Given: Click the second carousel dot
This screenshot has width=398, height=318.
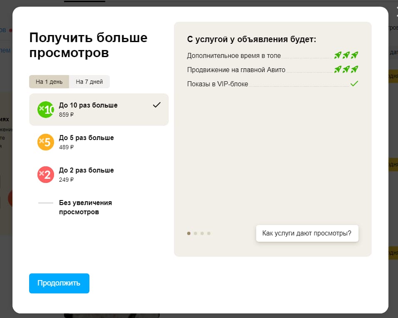Looking at the screenshot, I should [x=195, y=233].
